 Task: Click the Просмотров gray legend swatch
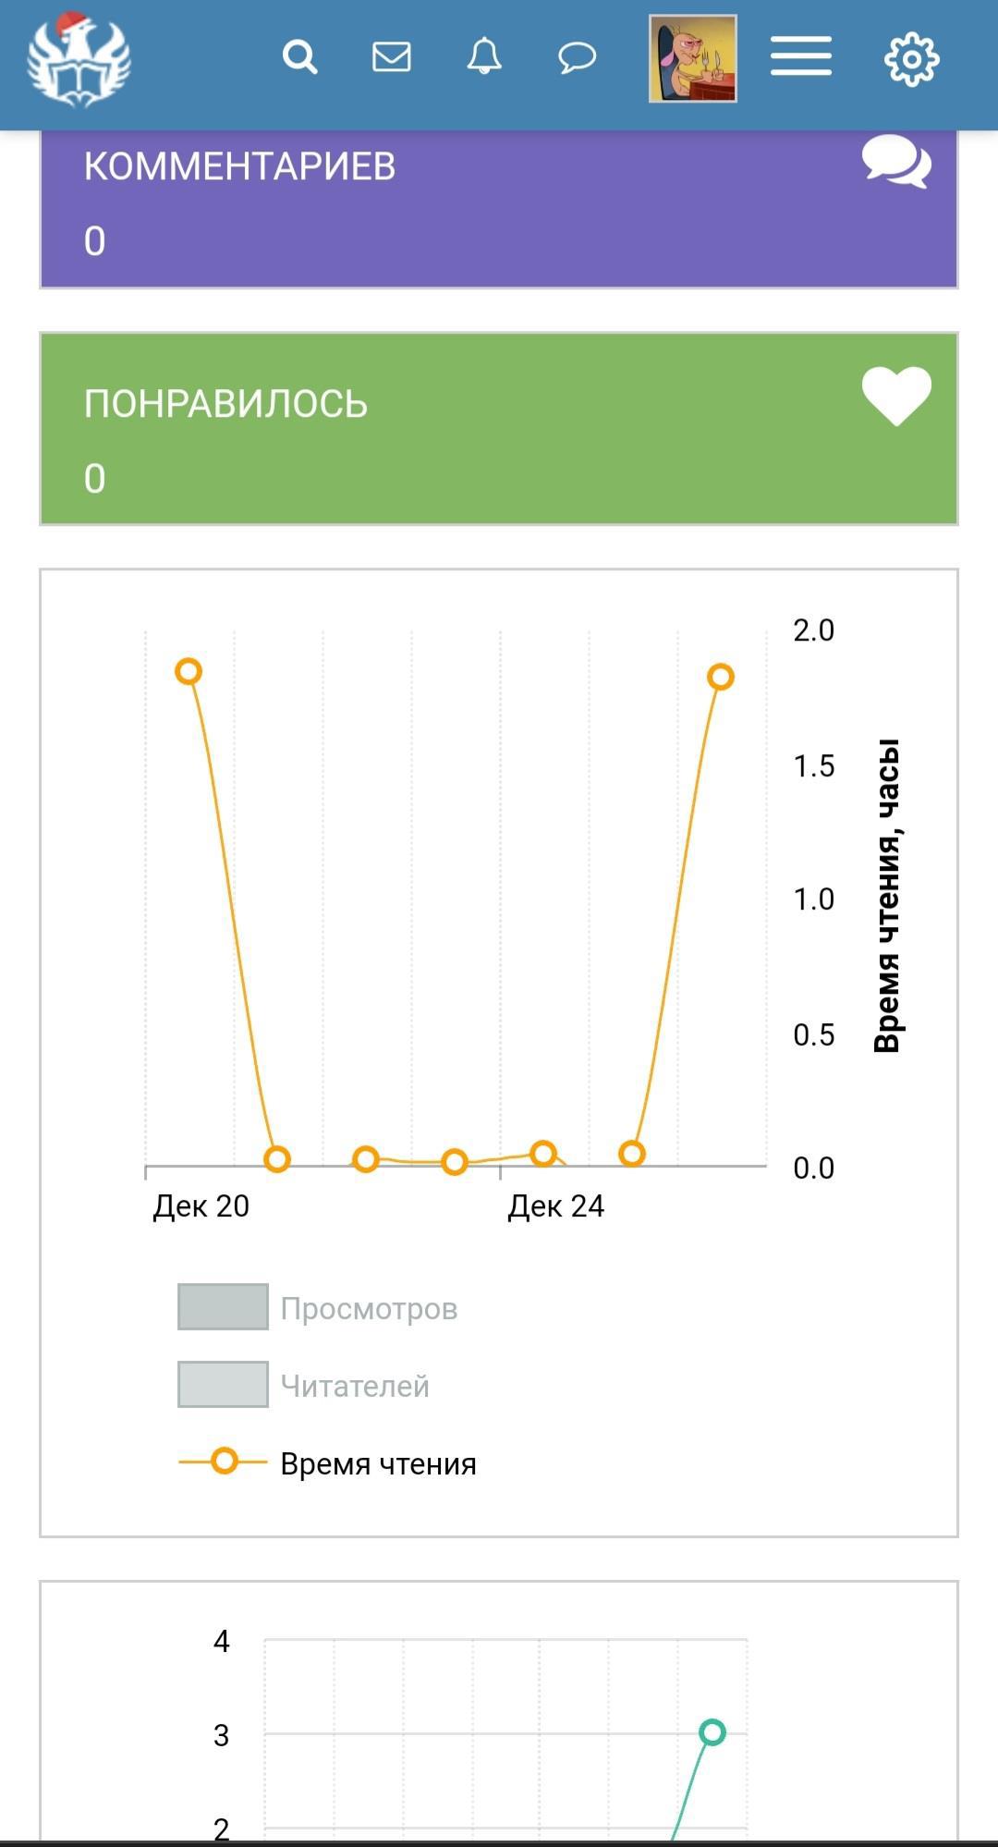(x=223, y=1307)
